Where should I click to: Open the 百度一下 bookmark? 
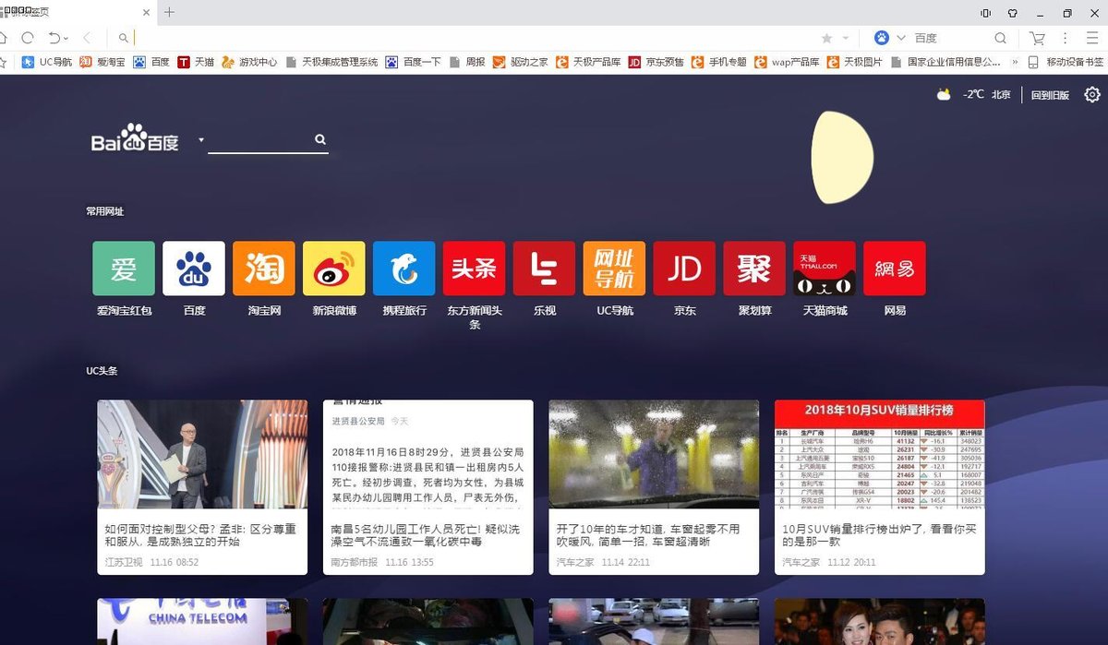click(414, 62)
